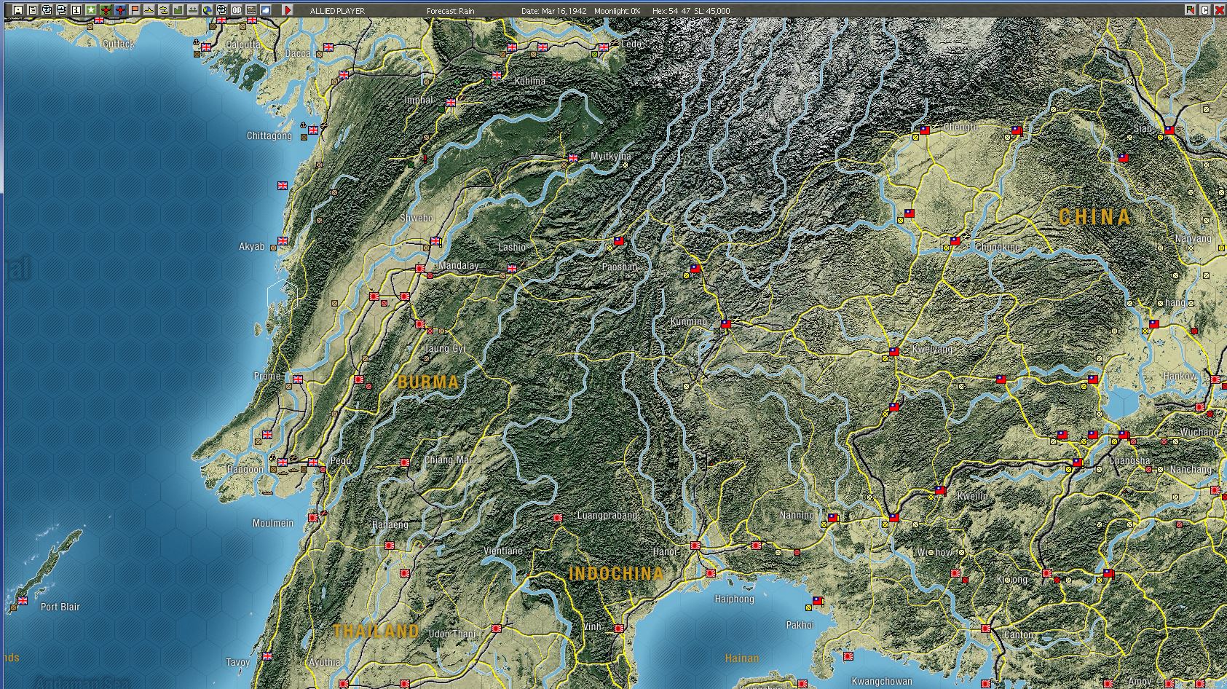Click the Hainan island label
This screenshot has width=1227, height=689.
742,658
